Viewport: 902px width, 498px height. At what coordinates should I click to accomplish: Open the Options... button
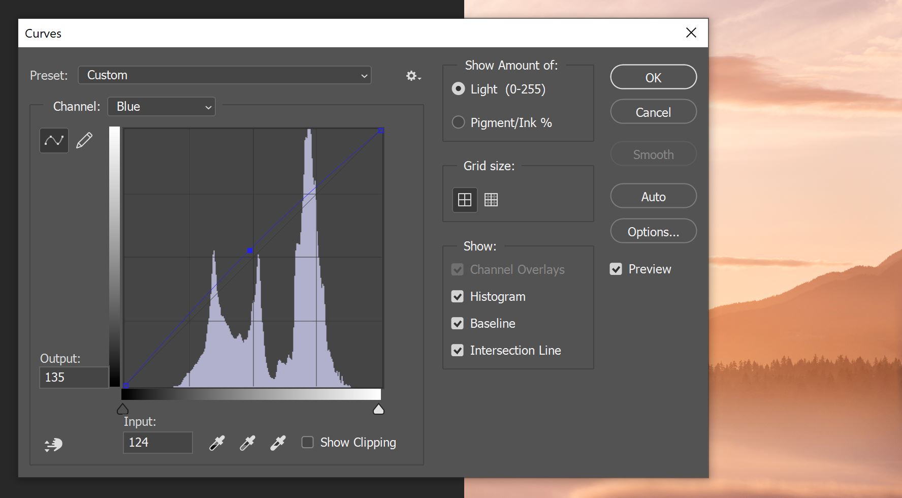(x=653, y=231)
